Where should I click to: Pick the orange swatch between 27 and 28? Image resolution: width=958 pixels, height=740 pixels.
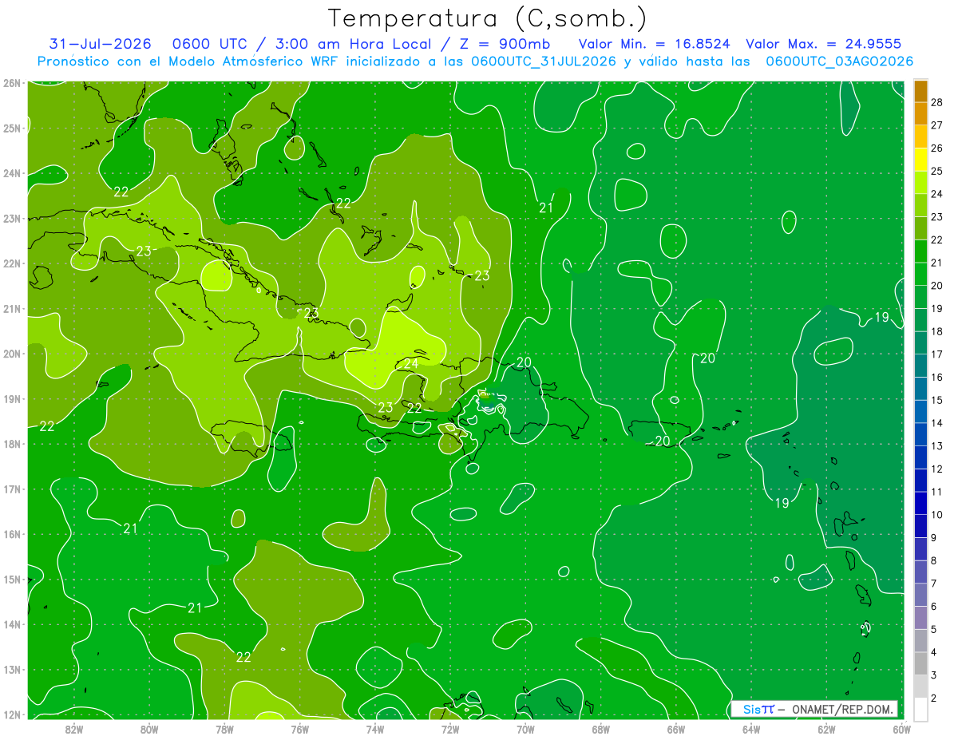click(920, 113)
